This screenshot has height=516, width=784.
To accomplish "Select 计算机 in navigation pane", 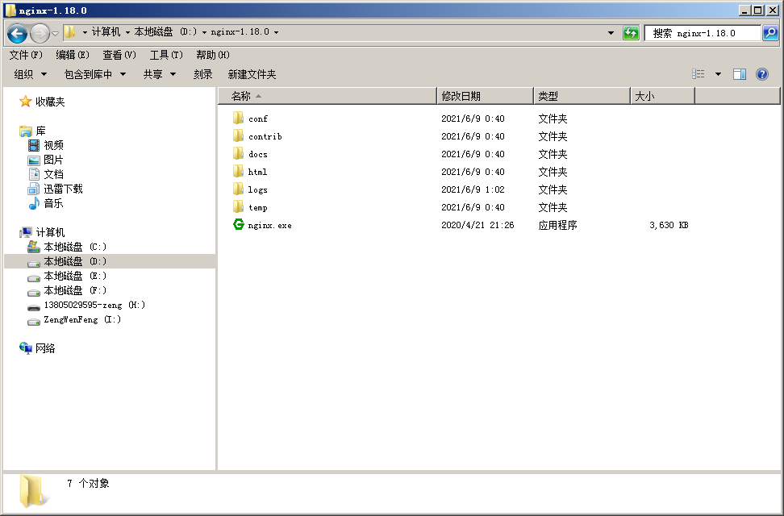I will [50, 232].
